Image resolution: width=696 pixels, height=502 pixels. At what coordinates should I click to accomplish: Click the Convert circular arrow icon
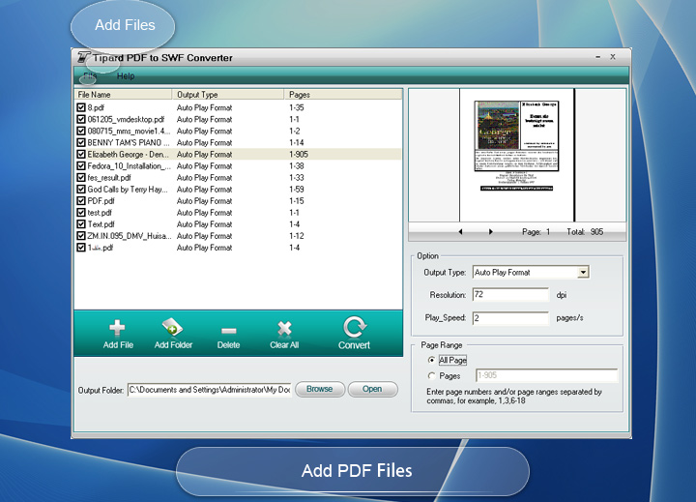pos(354,327)
